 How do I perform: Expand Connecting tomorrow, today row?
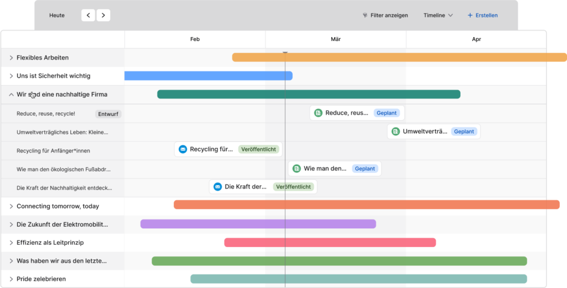coord(11,206)
